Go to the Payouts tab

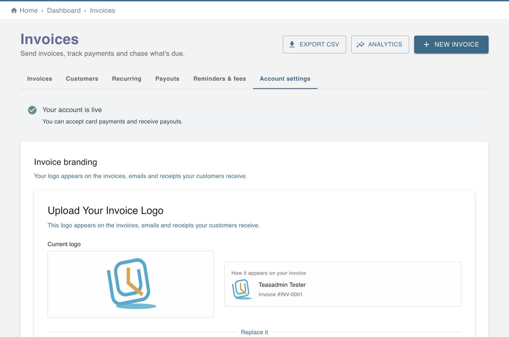coord(167,79)
